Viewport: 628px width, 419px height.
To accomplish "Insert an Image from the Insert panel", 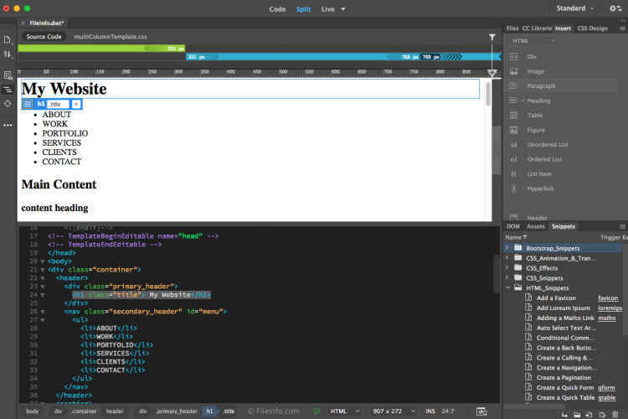I will [x=535, y=71].
